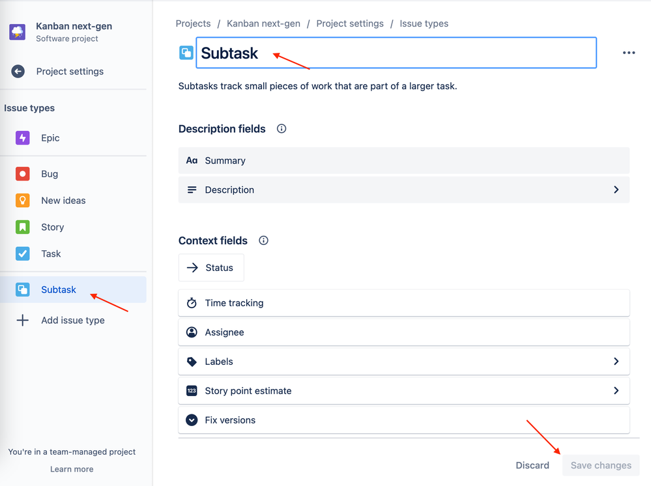Show info about Context fields

click(x=264, y=240)
